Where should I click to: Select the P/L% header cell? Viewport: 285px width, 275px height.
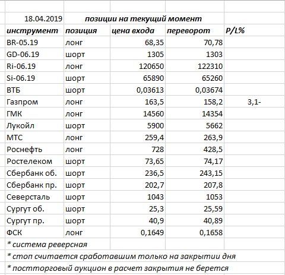pos(255,30)
